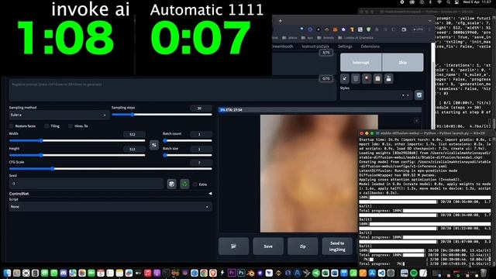Open the Styles dropdown arrow
This screenshot has width=496, height=279.
point(408,95)
